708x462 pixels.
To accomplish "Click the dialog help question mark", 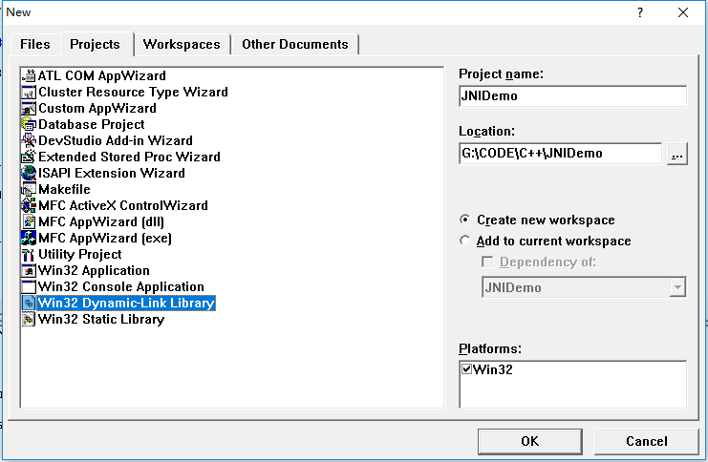I will pos(640,12).
